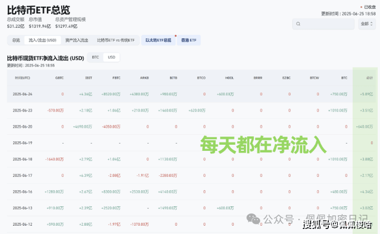Toggle the unit to BTC
The height and width of the screenshot is (234, 380).
point(95,57)
